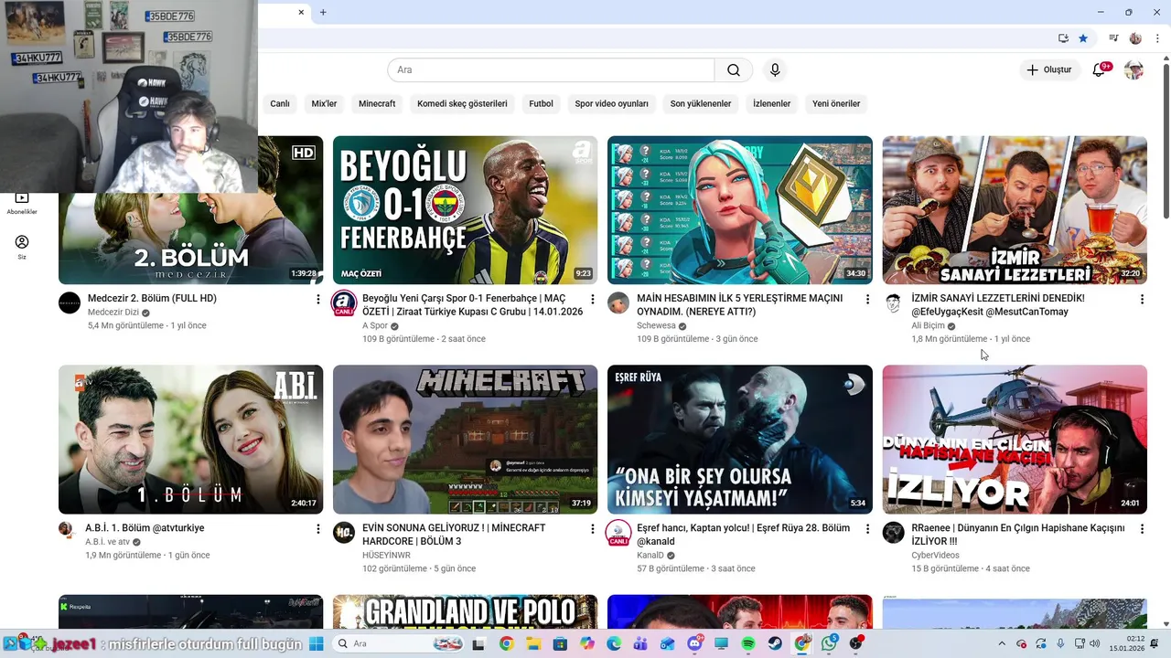Open Google Chrome from the taskbar
The image size is (1171, 658).
[x=507, y=643]
